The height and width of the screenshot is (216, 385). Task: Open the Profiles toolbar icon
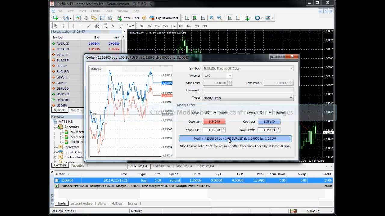coord(66,18)
